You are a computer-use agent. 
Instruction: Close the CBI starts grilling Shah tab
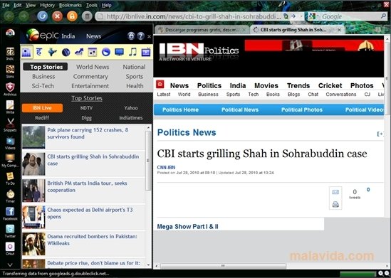(339, 30)
